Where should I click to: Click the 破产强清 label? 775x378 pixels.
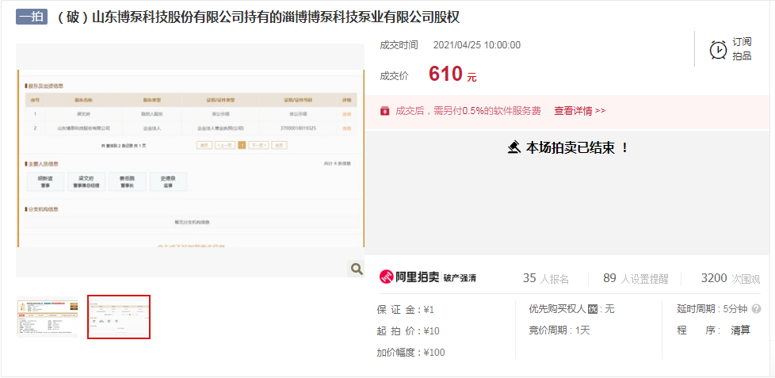tap(460, 278)
